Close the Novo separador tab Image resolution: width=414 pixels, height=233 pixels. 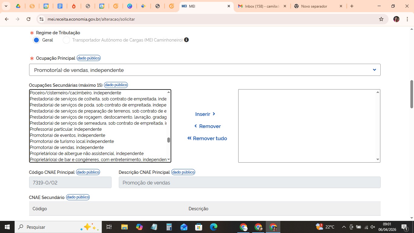341,6
